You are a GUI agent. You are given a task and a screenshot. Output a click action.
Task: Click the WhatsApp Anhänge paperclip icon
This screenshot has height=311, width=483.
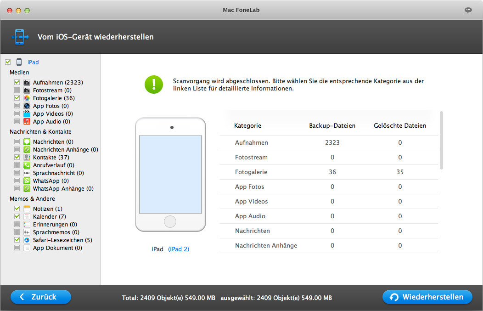click(27, 189)
